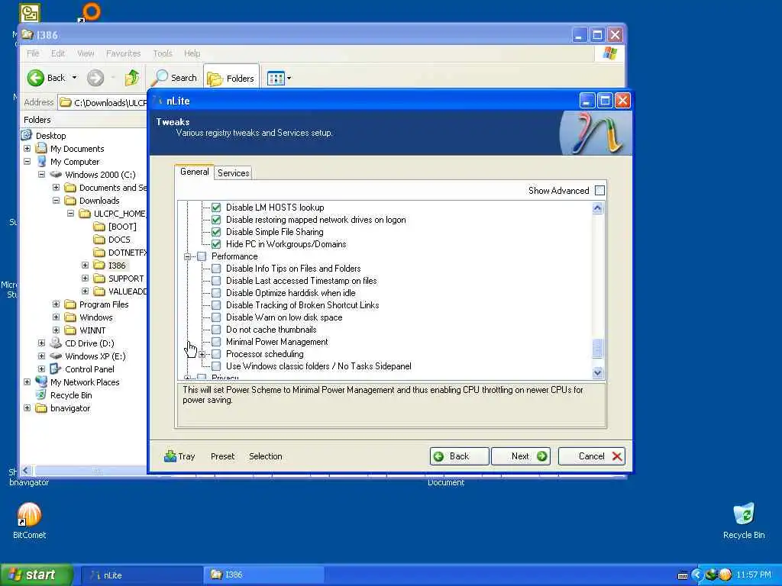Viewport: 782px width, 586px height.
Task: Uncheck Disable LM HOSTS lookup
Action: pos(216,208)
